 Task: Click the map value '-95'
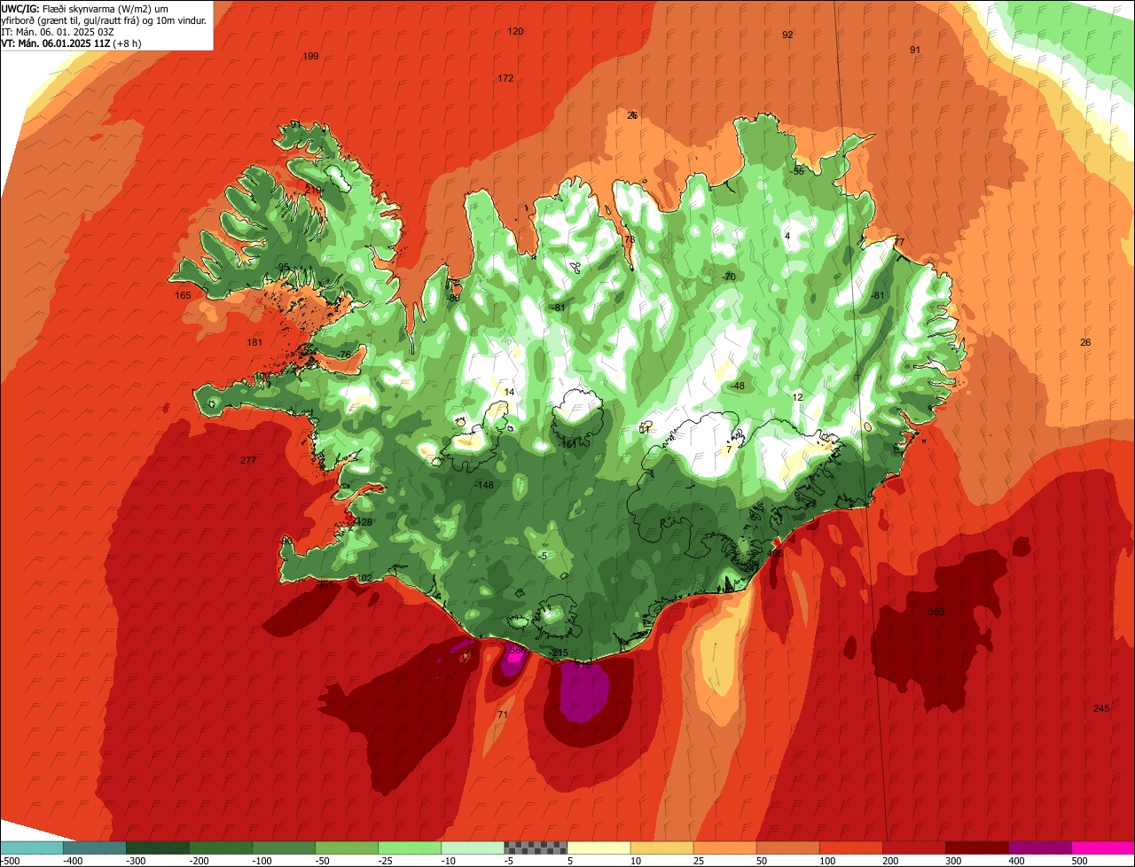coord(283,267)
